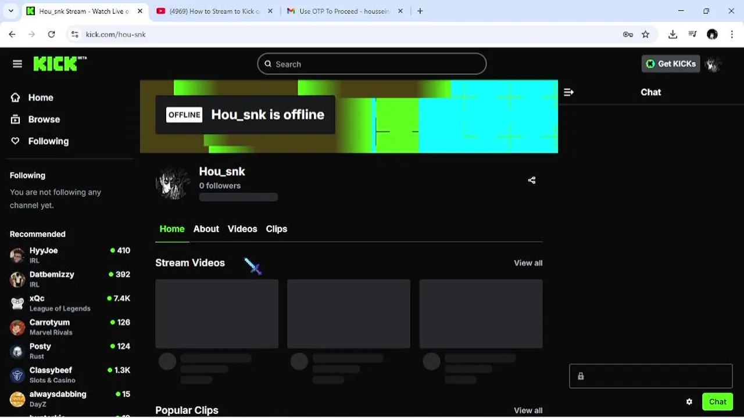The width and height of the screenshot is (744, 418).
Task: Open the user avatar menu in Kick header
Action: (x=713, y=64)
